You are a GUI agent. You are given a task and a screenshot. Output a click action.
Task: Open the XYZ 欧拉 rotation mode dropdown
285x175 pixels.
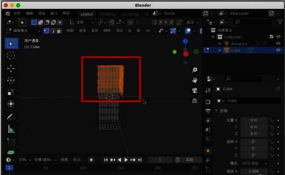(254, 163)
